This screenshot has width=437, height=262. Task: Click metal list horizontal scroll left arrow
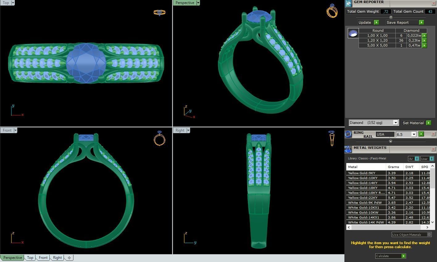tap(349, 227)
